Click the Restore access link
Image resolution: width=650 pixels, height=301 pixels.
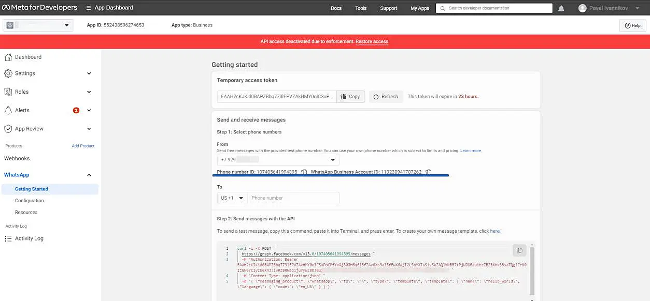click(x=372, y=41)
